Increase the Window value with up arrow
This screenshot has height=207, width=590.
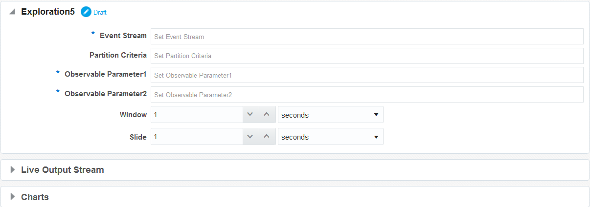pyautogui.click(x=266, y=115)
